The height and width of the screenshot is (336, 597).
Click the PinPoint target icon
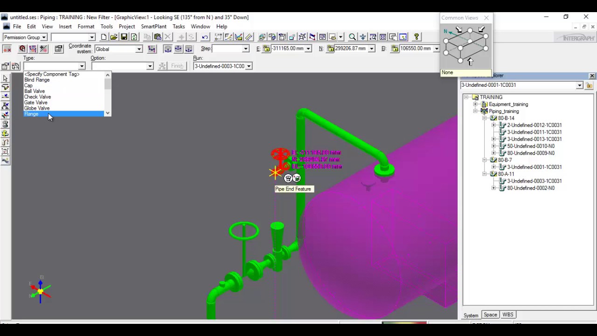22,49
